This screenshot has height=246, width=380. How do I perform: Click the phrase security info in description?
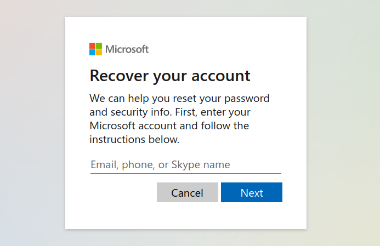click(140, 112)
